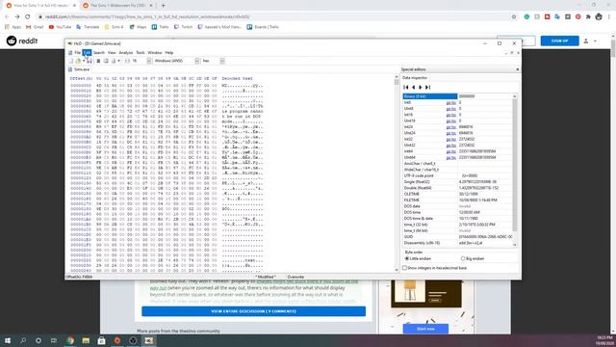Click the New file icon in HxD toolbar

(x=70, y=61)
